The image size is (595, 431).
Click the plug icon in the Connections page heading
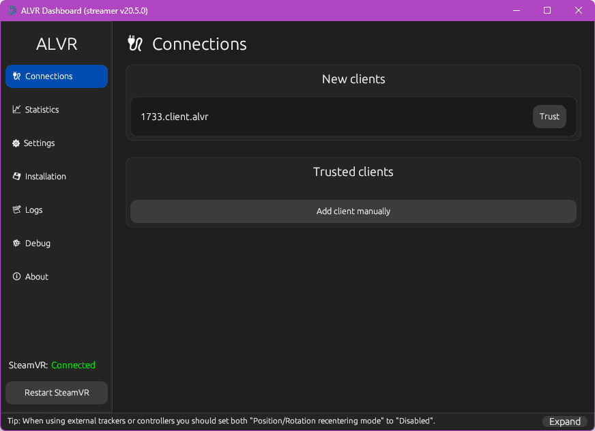point(135,44)
